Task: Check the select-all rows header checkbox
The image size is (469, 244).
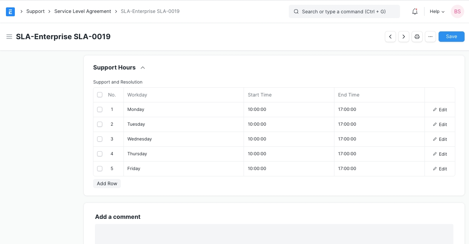Action: [100, 95]
